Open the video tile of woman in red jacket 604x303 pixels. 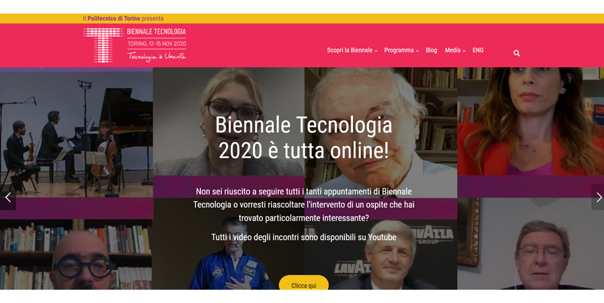530,121
